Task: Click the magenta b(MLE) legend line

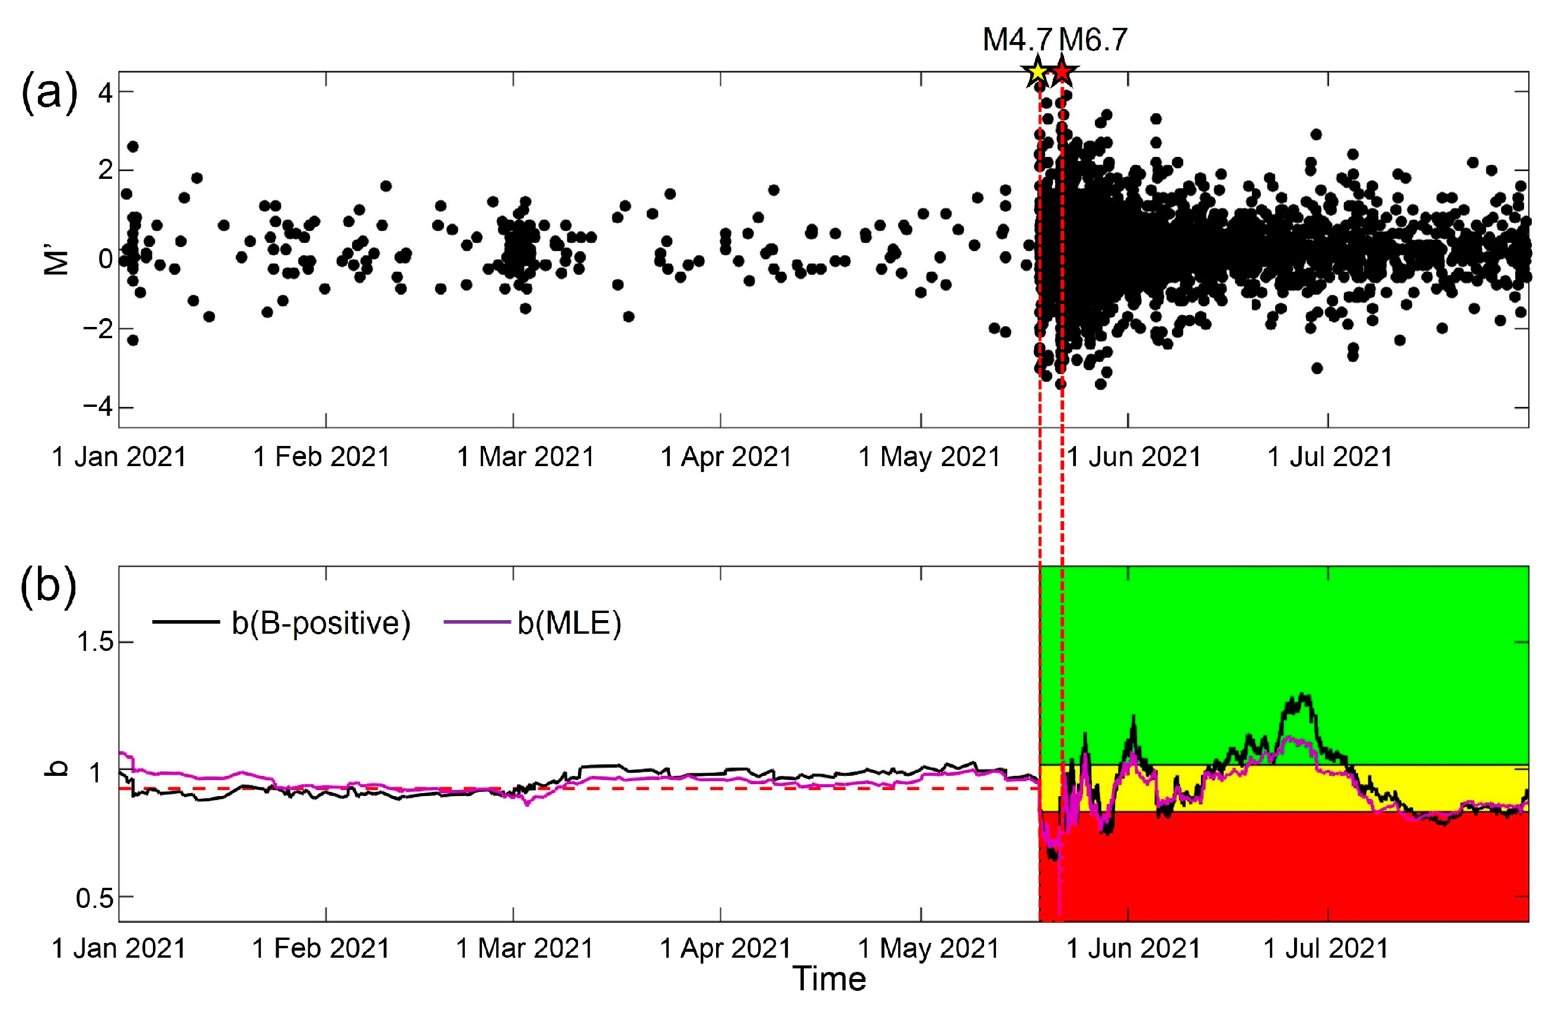Action: coord(478,622)
